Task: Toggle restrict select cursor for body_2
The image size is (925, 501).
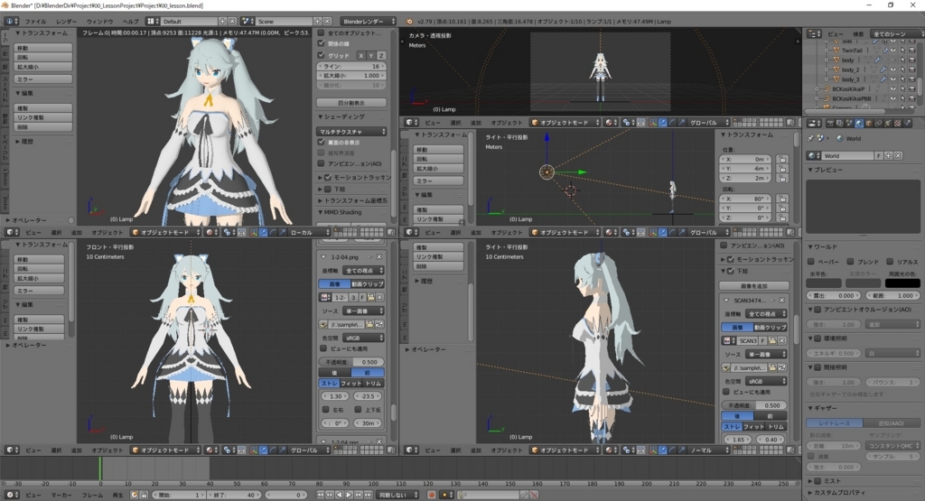Action: [903, 70]
